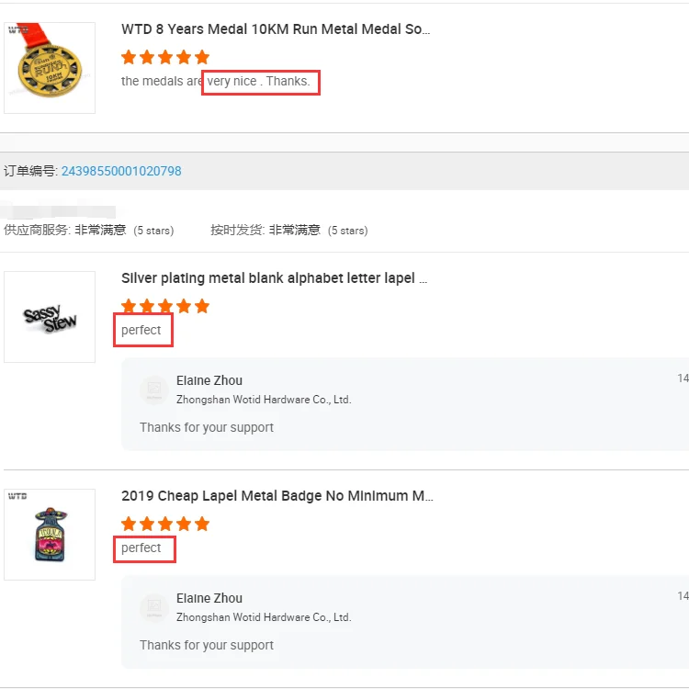Click the star rating under Silver plating lapel
The width and height of the screenshot is (689, 689).
point(165,306)
